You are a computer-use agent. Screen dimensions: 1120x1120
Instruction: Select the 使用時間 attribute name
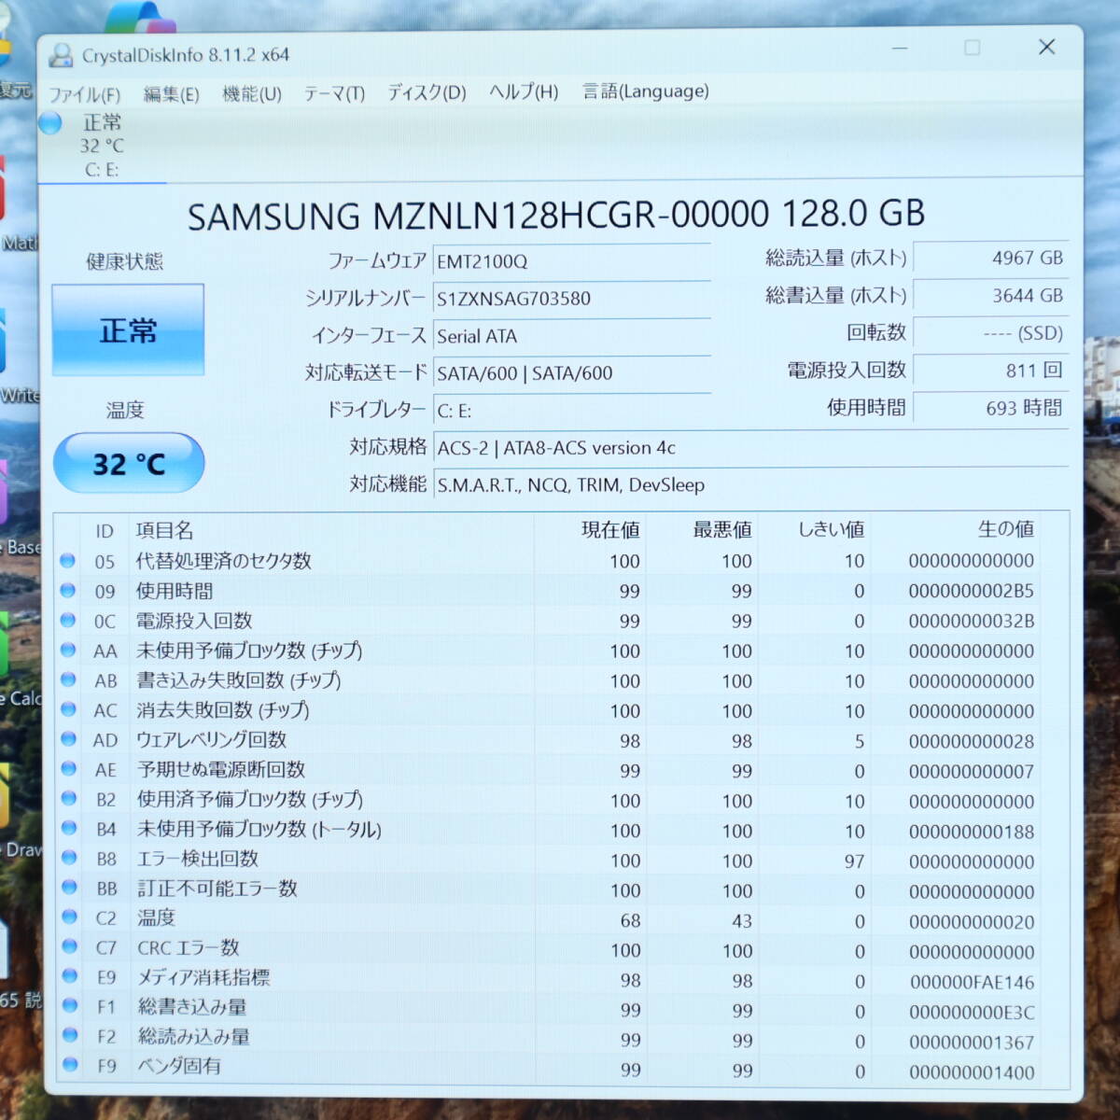[175, 591]
